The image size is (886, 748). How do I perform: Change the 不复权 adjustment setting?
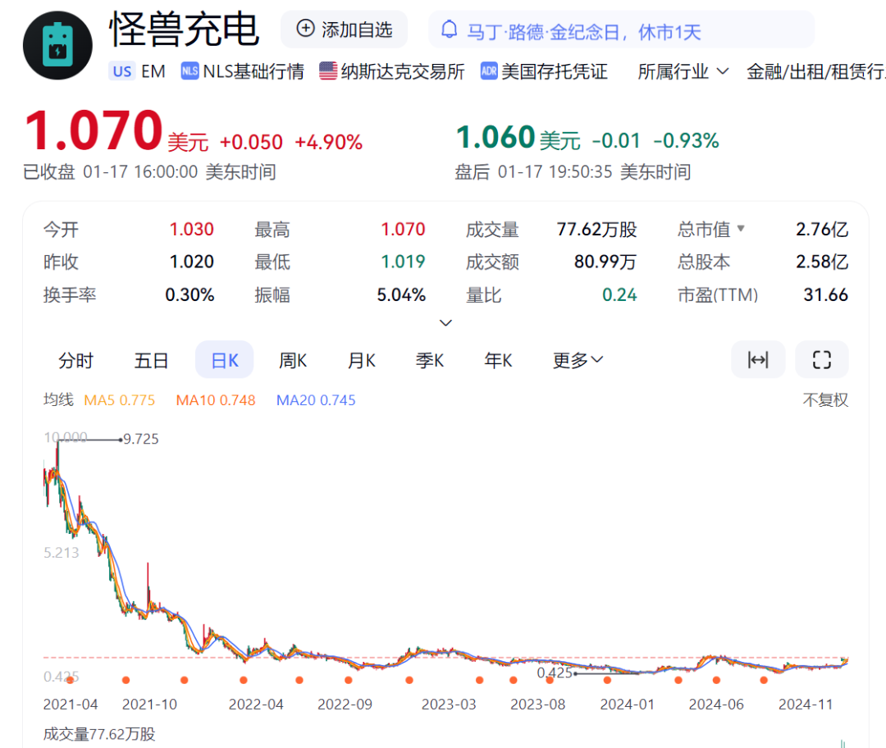tap(824, 400)
